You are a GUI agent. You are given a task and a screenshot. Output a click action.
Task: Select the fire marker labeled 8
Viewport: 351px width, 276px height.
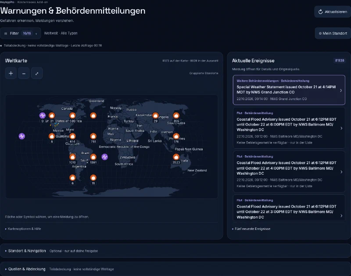pos(52,136)
